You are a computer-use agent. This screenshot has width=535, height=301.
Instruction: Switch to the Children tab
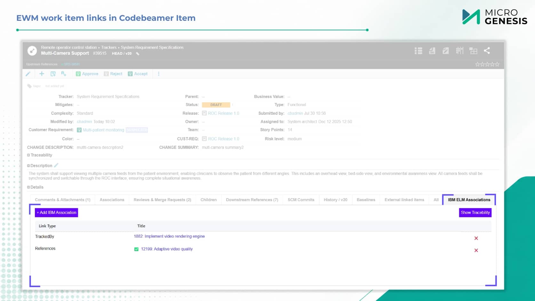click(209, 200)
